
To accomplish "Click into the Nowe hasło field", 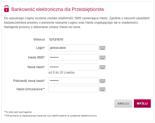I will coord(73,67).
